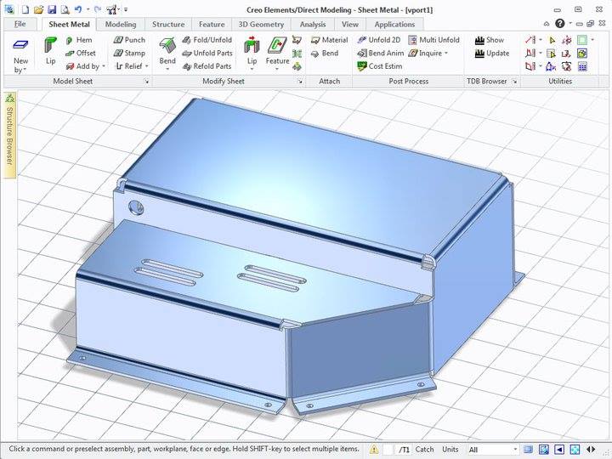
Task: Toggle Catch in the status bar
Action: (x=424, y=450)
